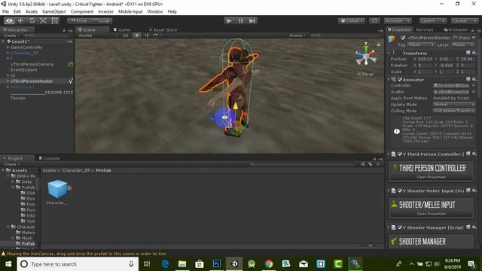Select the Move tool in toolbar
482x271 pixels.
coord(20,21)
